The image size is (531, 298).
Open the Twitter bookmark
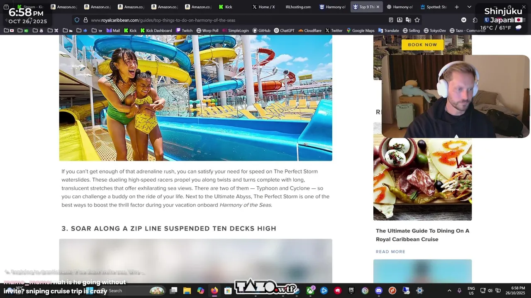tap(334, 30)
